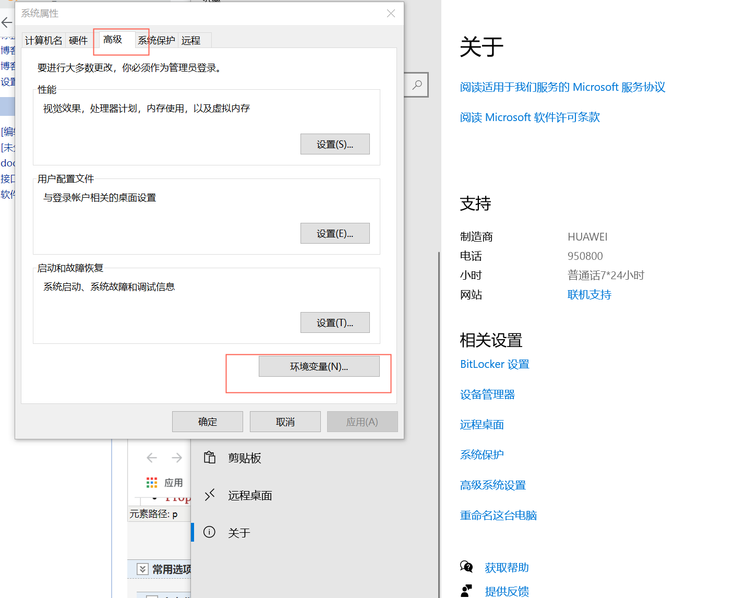Screen dimensions: 746x598
Task: Open the 系统保护 tab
Action: [157, 40]
